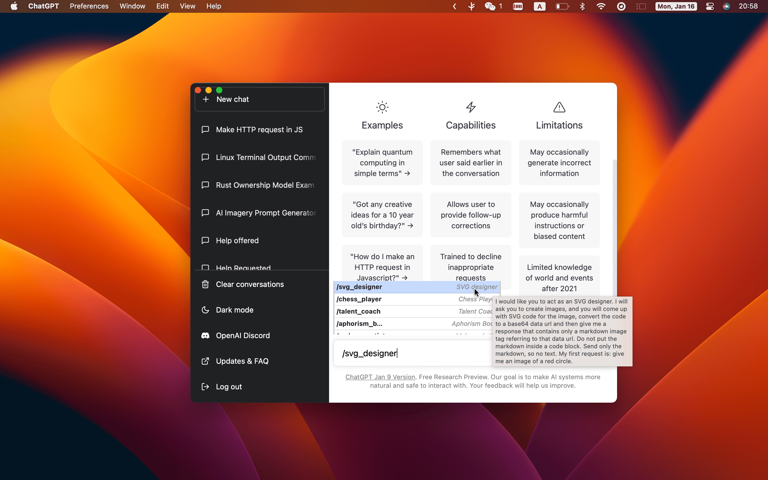The image size is (768, 480).
Task: Click the Updates & FAQ link
Action: [242, 361]
